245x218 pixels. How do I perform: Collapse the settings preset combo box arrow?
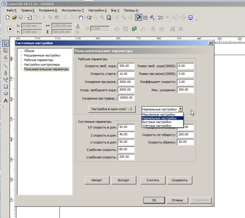click(x=180, y=109)
